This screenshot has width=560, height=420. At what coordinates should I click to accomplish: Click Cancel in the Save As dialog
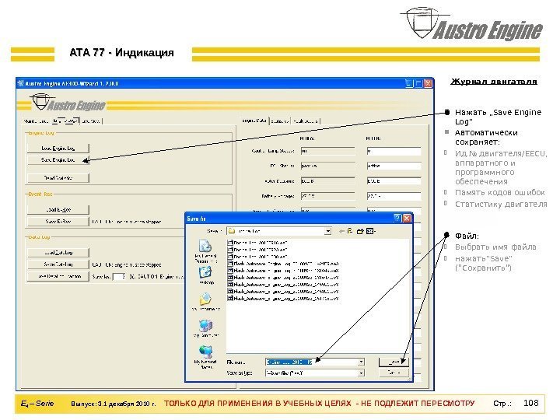pyautogui.click(x=394, y=373)
